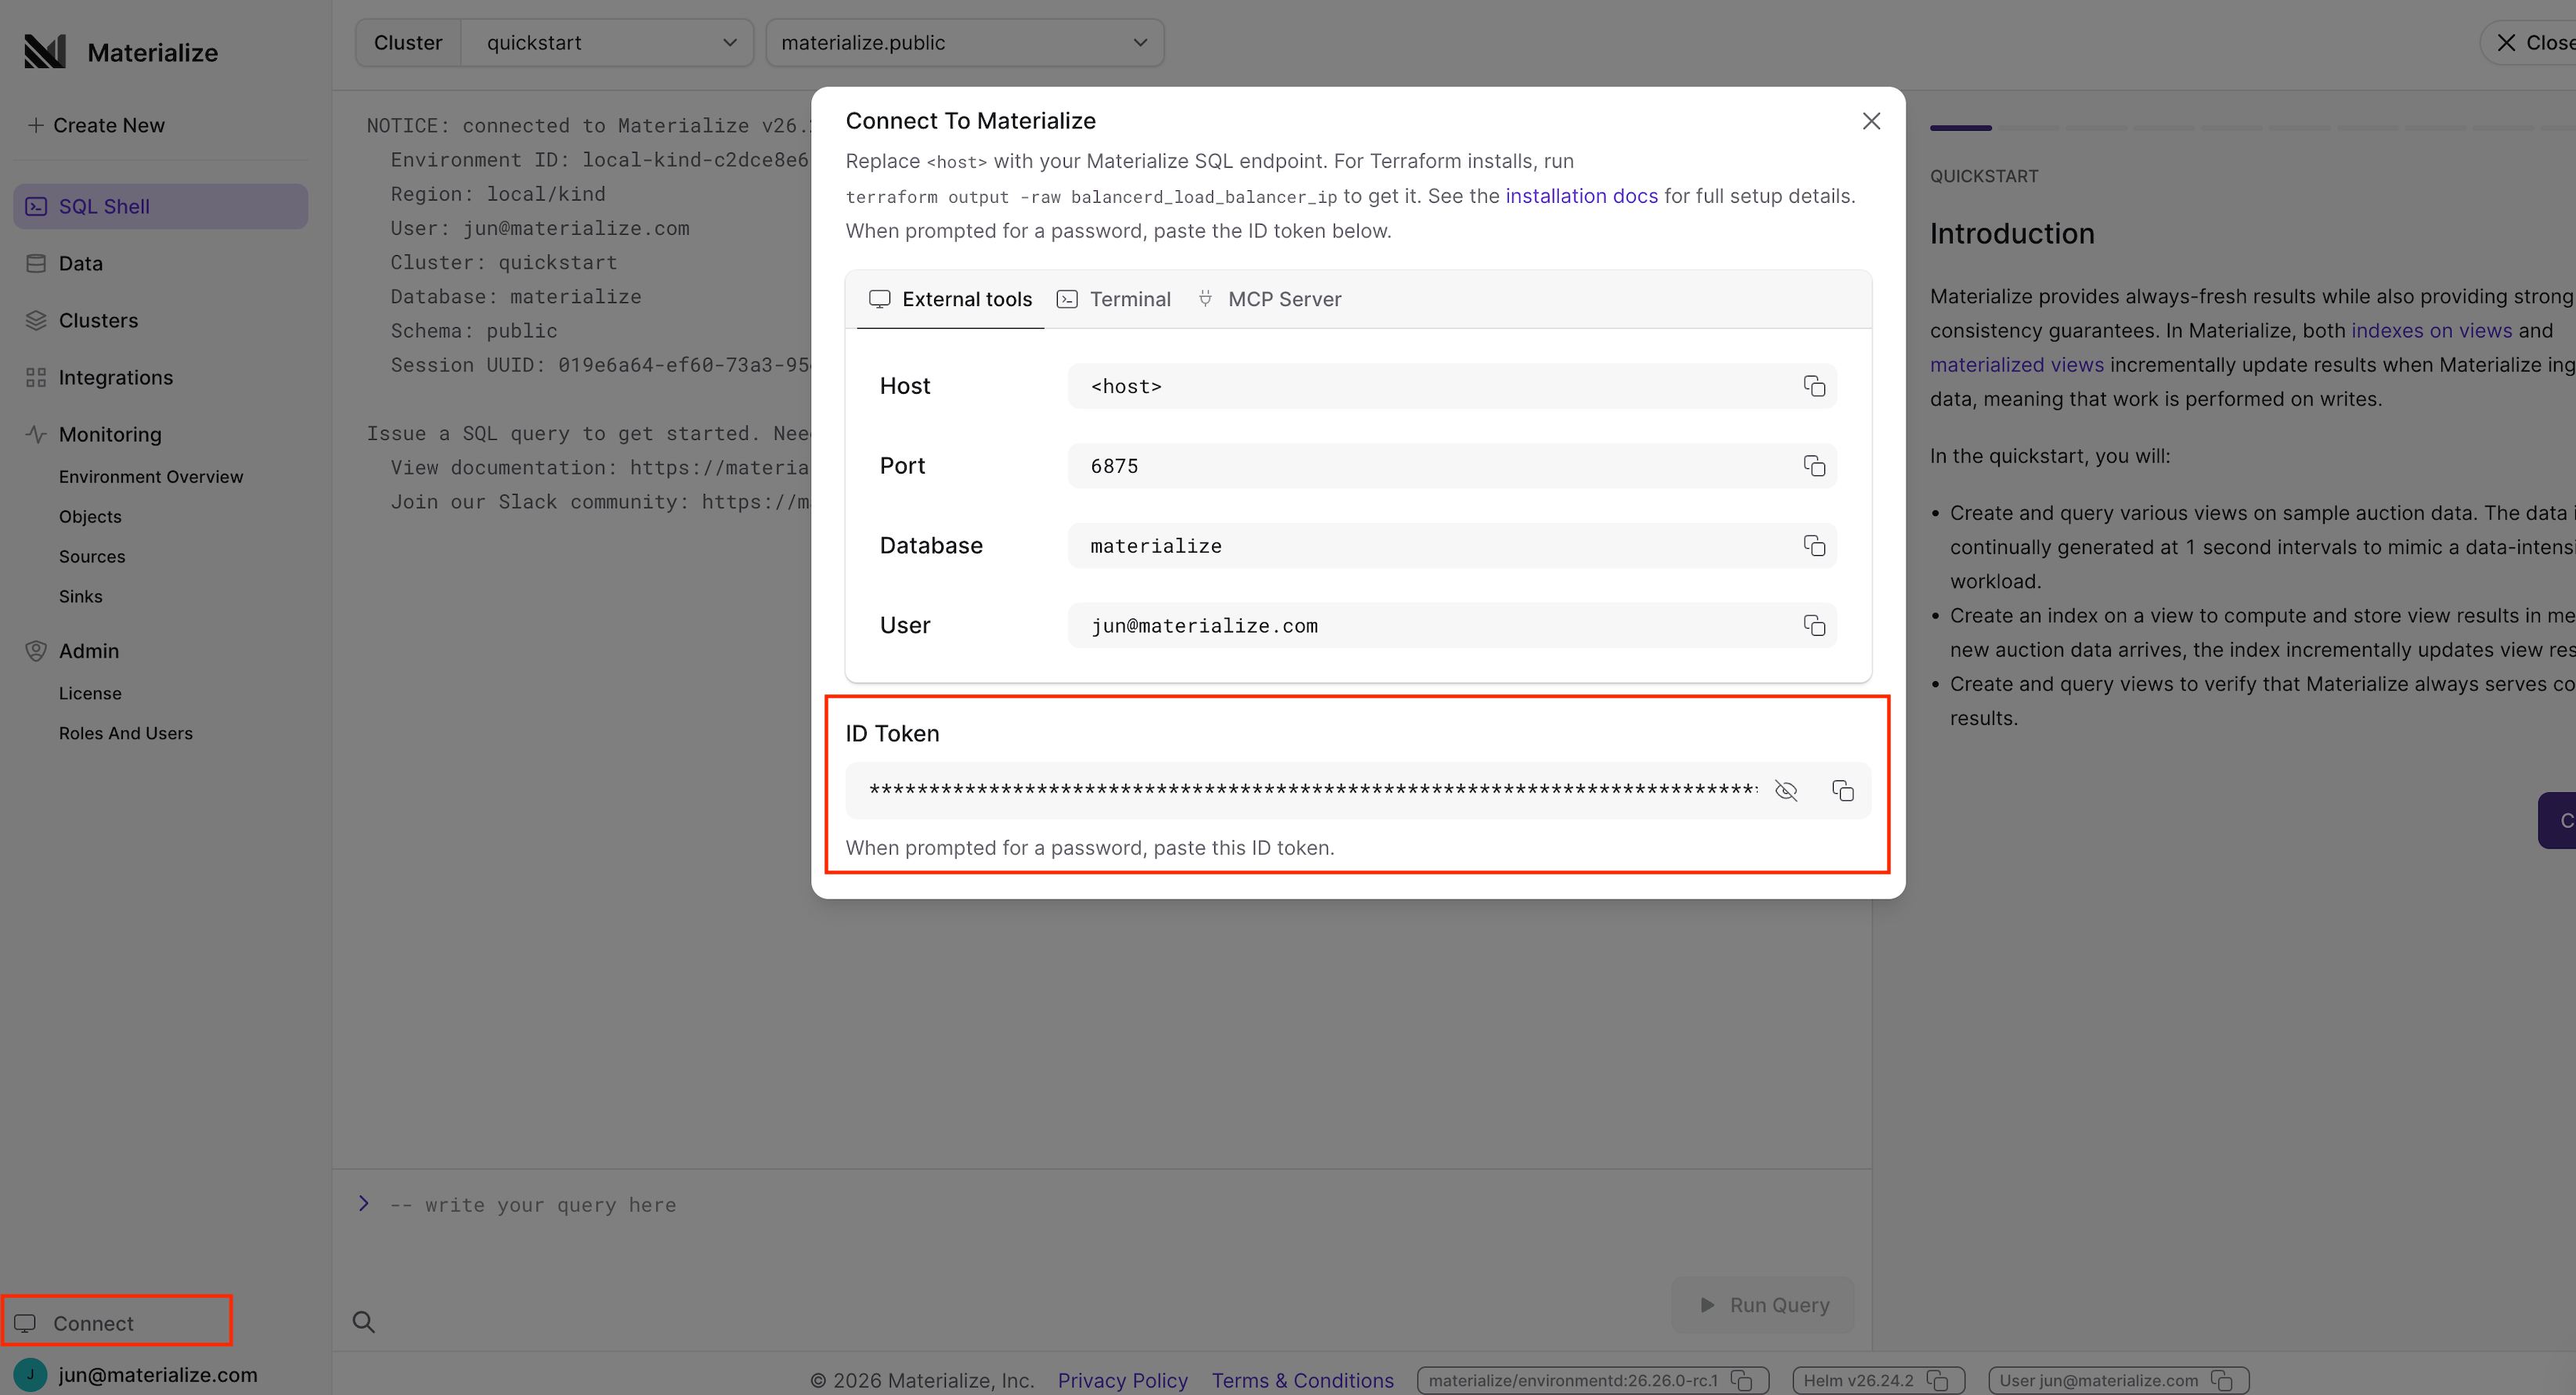Open the Terms & Conditions link
2576x1395 pixels.
point(1302,1380)
